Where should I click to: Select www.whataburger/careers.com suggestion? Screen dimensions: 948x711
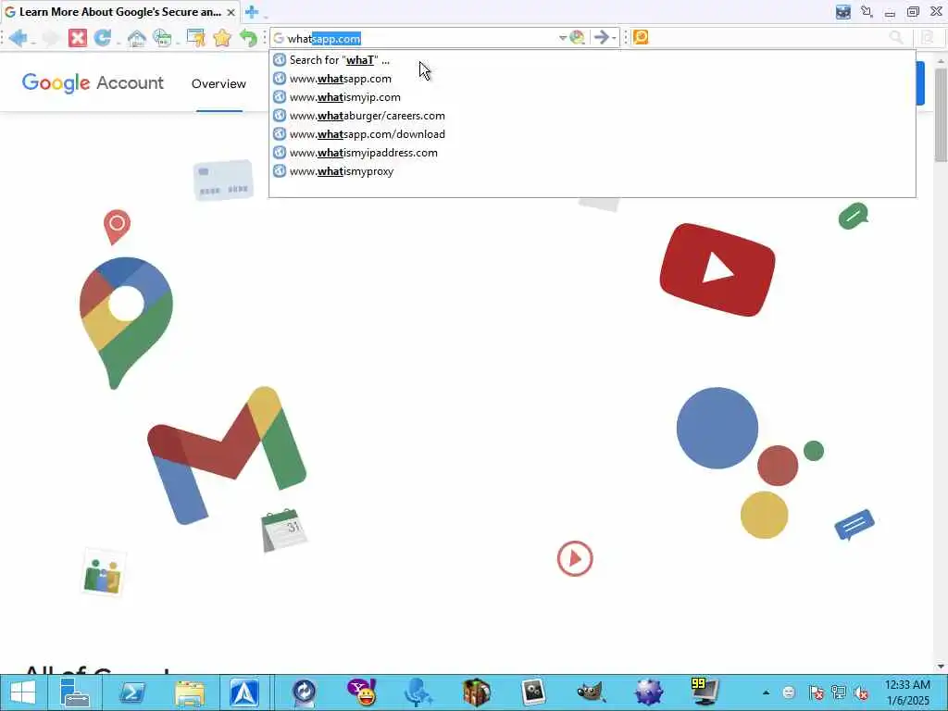tap(592, 116)
